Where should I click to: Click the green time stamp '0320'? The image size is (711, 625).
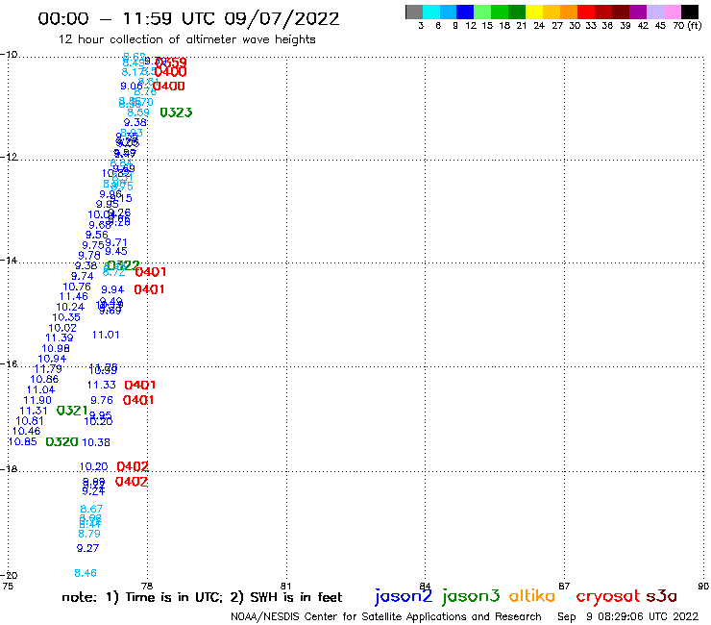coord(62,441)
